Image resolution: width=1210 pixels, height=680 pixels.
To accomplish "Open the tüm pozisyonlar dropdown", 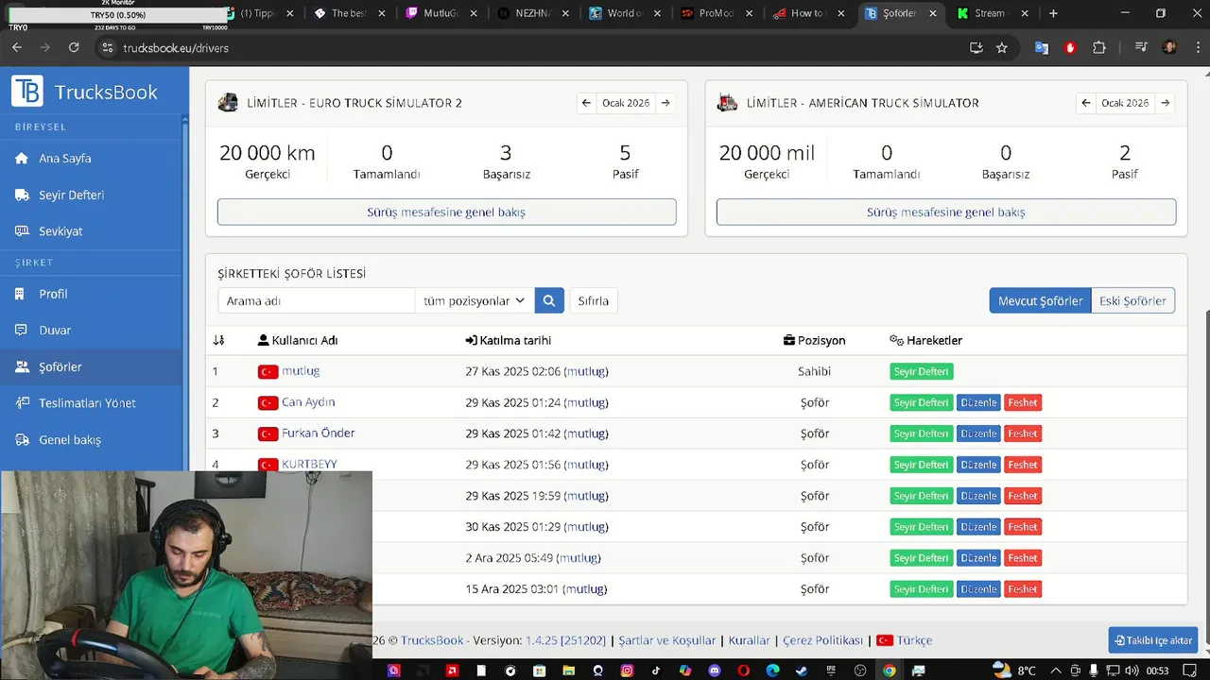I will tap(475, 300).
